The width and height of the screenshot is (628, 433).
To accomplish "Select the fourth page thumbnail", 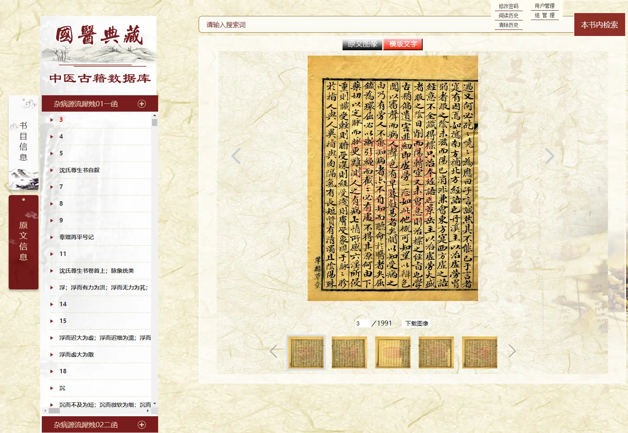I will [436, 352].
